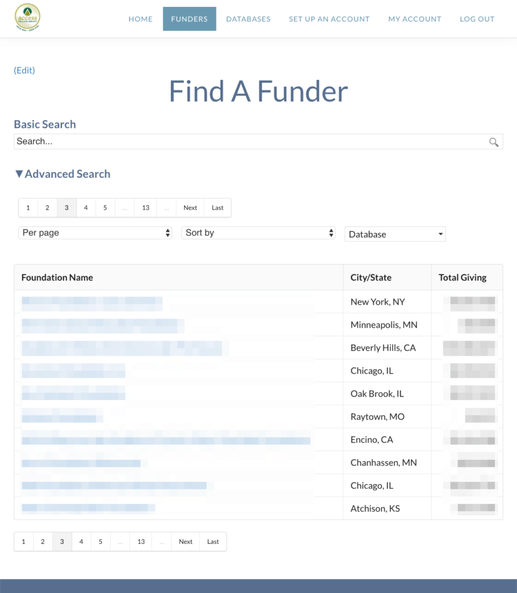Switch to the DATABASES section
This screenshot has width=517, height=593.
(x=248, y=19)
